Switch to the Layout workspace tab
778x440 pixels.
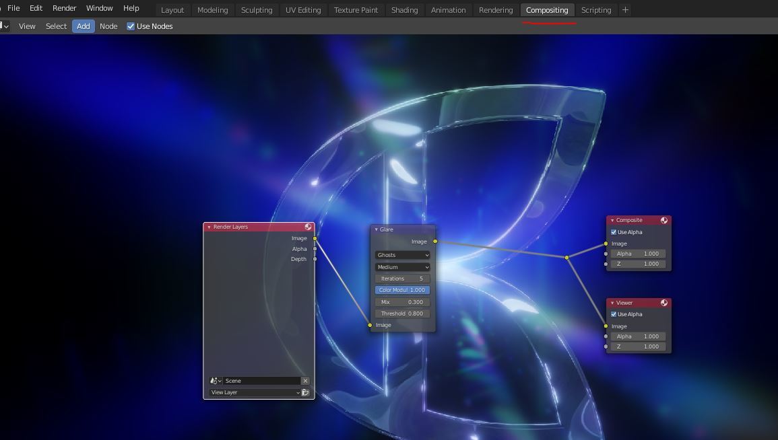[172, 10]
